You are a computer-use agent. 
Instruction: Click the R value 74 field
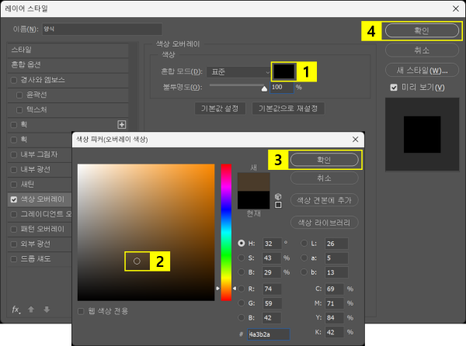[x=272, y=289]
